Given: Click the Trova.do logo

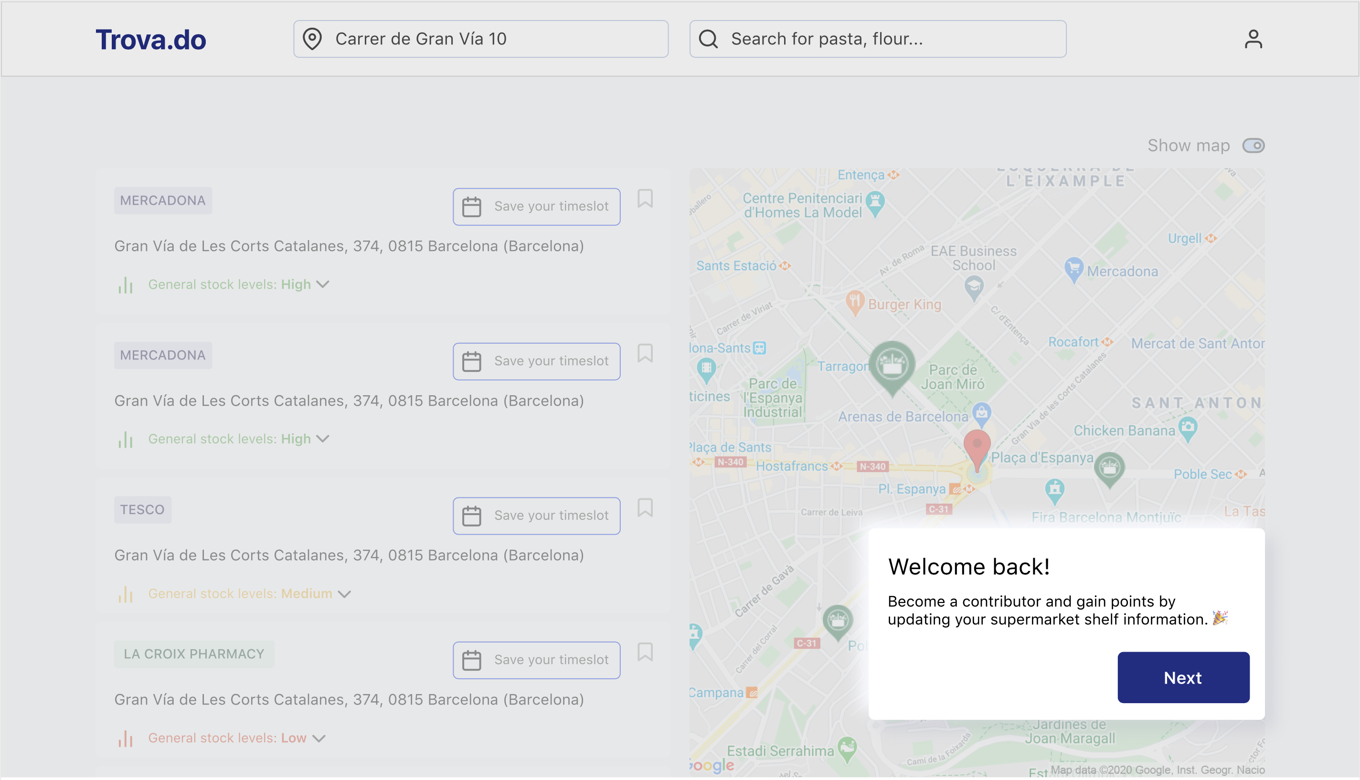Looking at the screenshot, I should click(x=150, y=40).
